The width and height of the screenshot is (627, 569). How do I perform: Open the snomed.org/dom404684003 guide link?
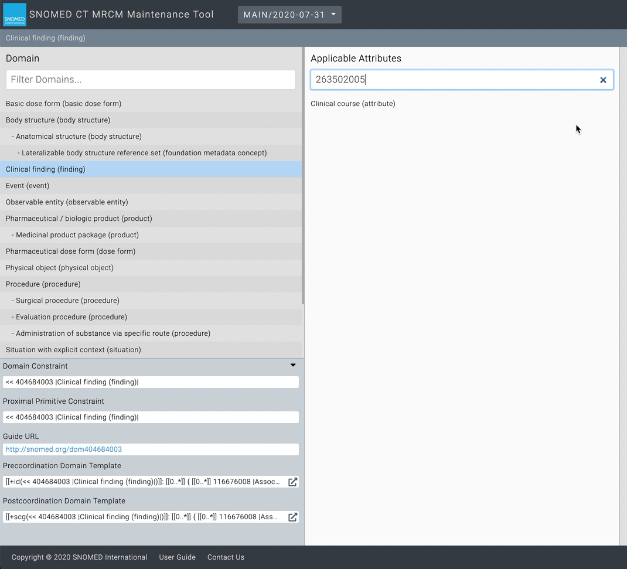(64, 449)
